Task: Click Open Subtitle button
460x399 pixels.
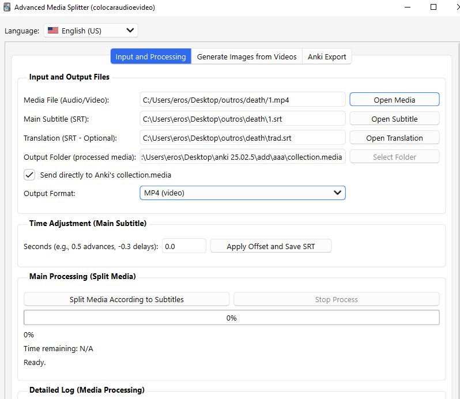Action: point(394,119)
